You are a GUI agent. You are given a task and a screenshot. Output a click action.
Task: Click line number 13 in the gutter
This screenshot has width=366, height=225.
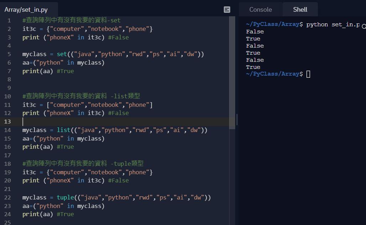[8, 122]
